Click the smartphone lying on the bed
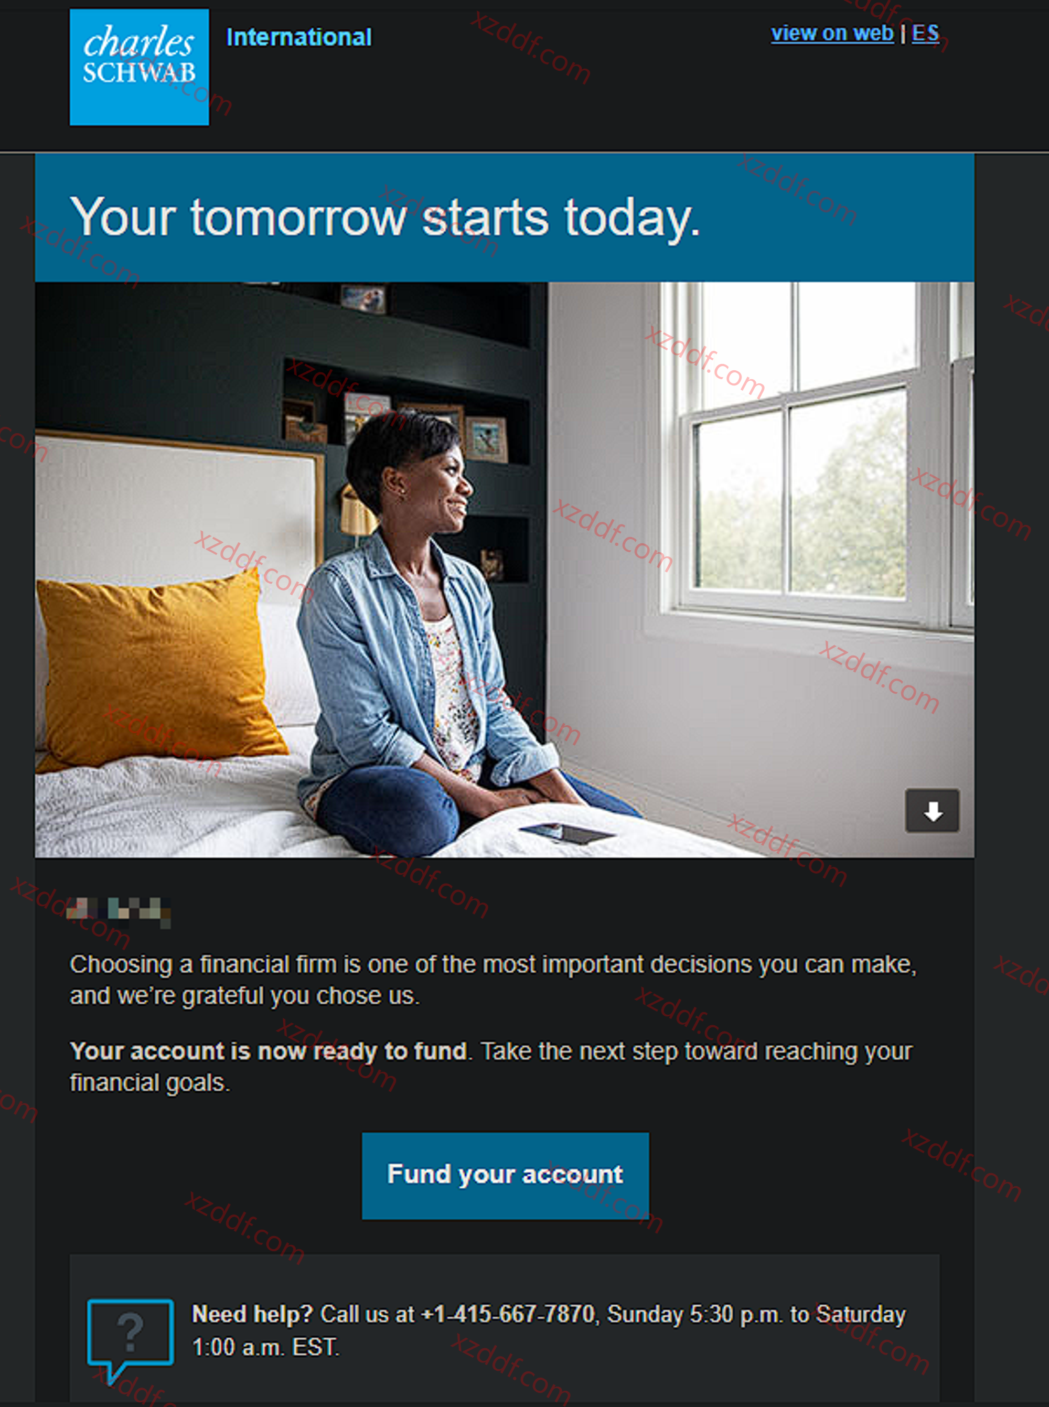The image size is (1049, 1407). [567, 832]
